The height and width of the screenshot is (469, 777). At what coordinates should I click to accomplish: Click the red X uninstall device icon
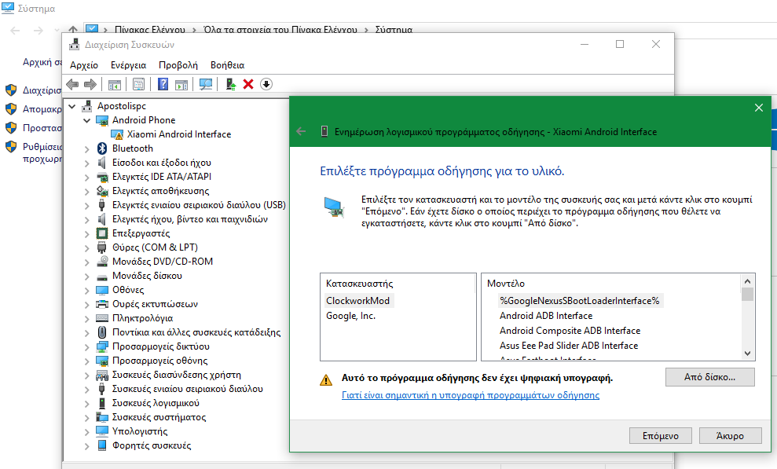[x=248, y=84]
